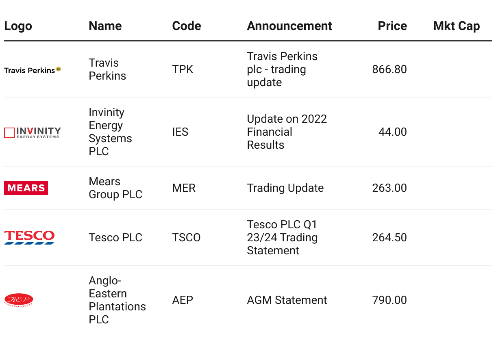Click the Invinity Energy Systems logo
Image resolution: width=496 pixels, height=338 pixels.
32,132
